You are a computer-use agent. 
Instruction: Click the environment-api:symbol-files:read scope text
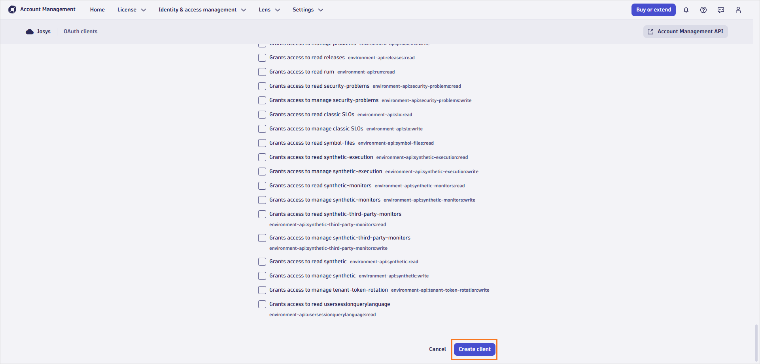tap(396, 143)
